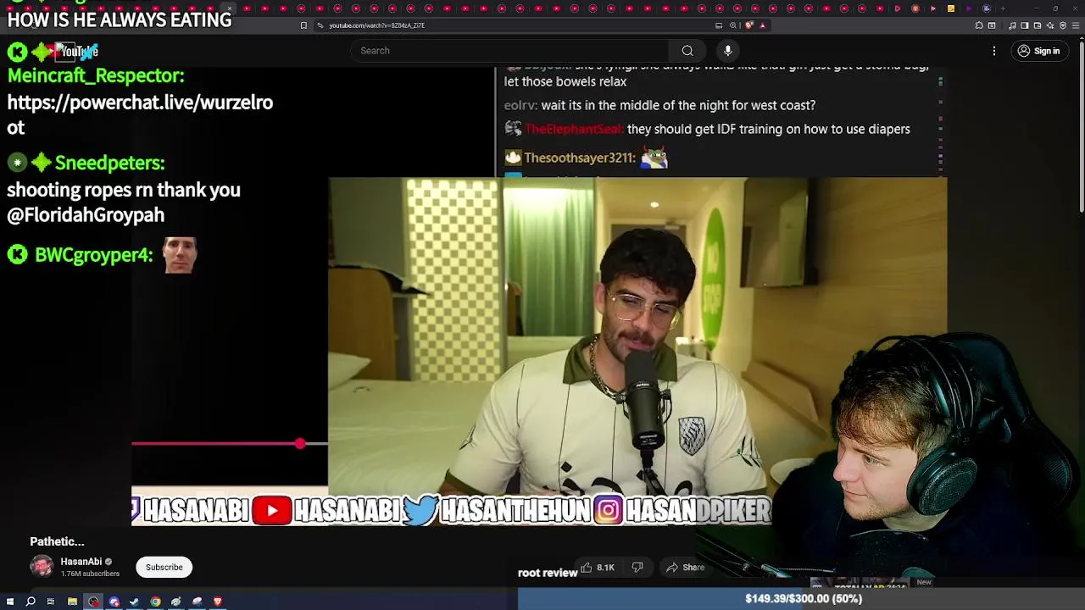Launch Steam from the taskbar
1085x610 pixels.
pos(134,602)
